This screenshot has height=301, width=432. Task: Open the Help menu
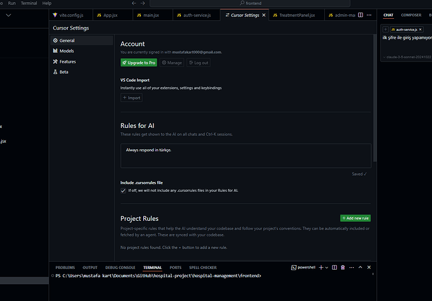tap(47, 3)
